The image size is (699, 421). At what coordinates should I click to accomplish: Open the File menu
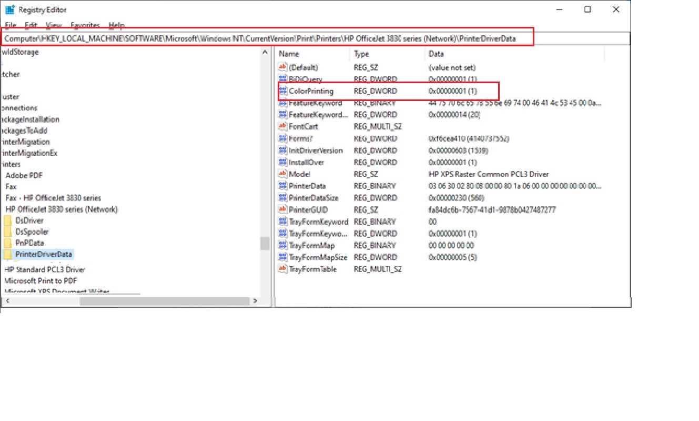[x=11, y=25]
